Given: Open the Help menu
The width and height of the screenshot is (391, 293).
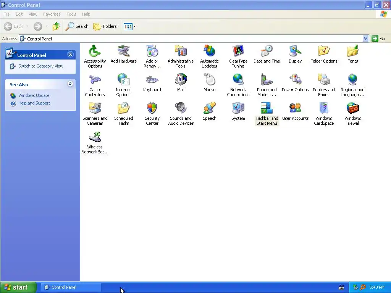Looking at the screenshot, I should coord(86,14).
